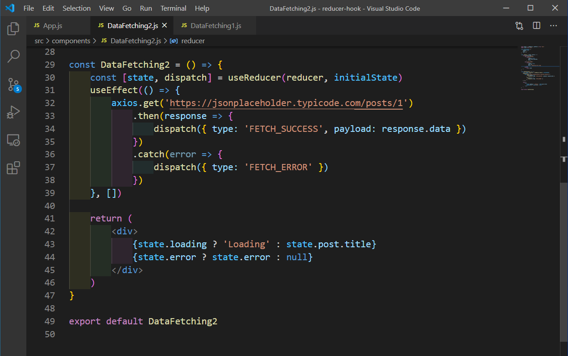Viewport: 568px width, 356px height.
Task: Open Source Control view with 5 badge
Action: tap(13, 84)
